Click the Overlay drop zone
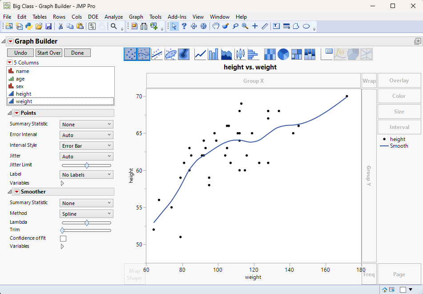Viewport: 423px width, 294px height. click(399, 81)
